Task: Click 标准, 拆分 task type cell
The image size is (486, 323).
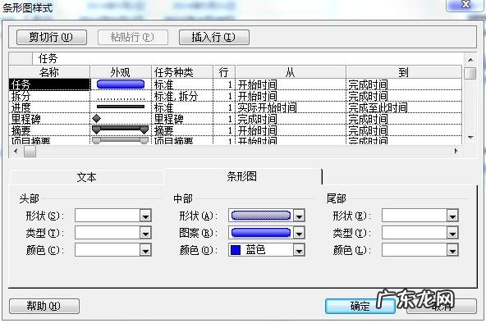Action: [182, 96]
